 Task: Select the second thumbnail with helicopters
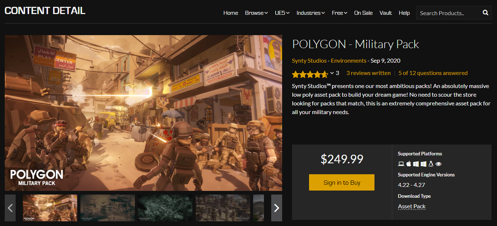tap(108, 208)
